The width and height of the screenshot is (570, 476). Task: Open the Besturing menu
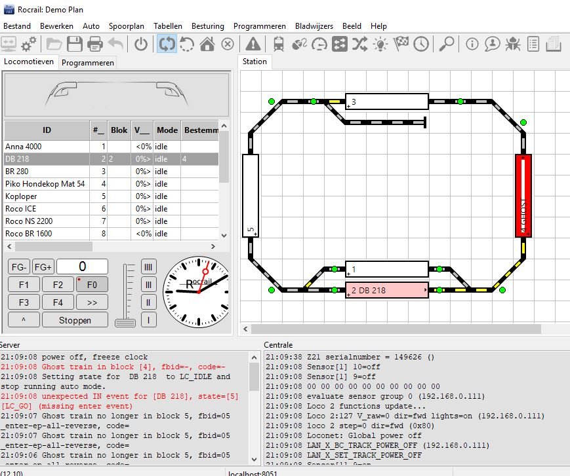(x=207, y=26)
